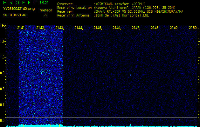Click receiver info SMArt RTL-SDR V5 52.905MHz
Viewport: 200px width, 127px height.
pos(120,12)
